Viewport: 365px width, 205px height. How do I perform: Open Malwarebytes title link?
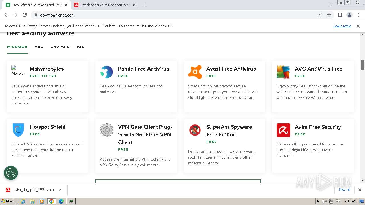(x=46, y=69)
